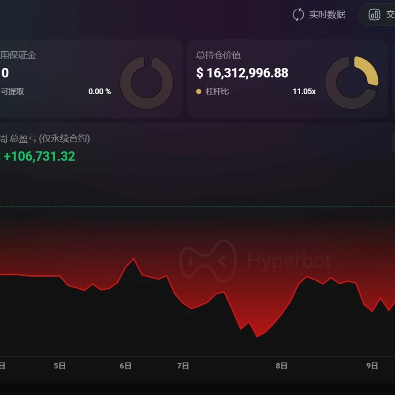Click the 11.05x leverage value
Viewport: 395px width, 395px height.
pyautogui.click(x=304, y=92)
